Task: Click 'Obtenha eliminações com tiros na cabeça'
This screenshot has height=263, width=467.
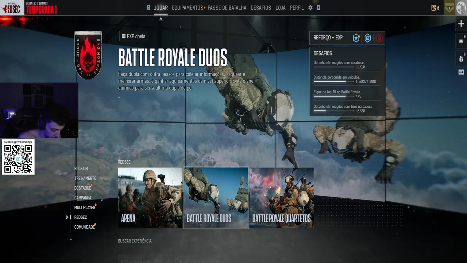Action: pos(343,107)
